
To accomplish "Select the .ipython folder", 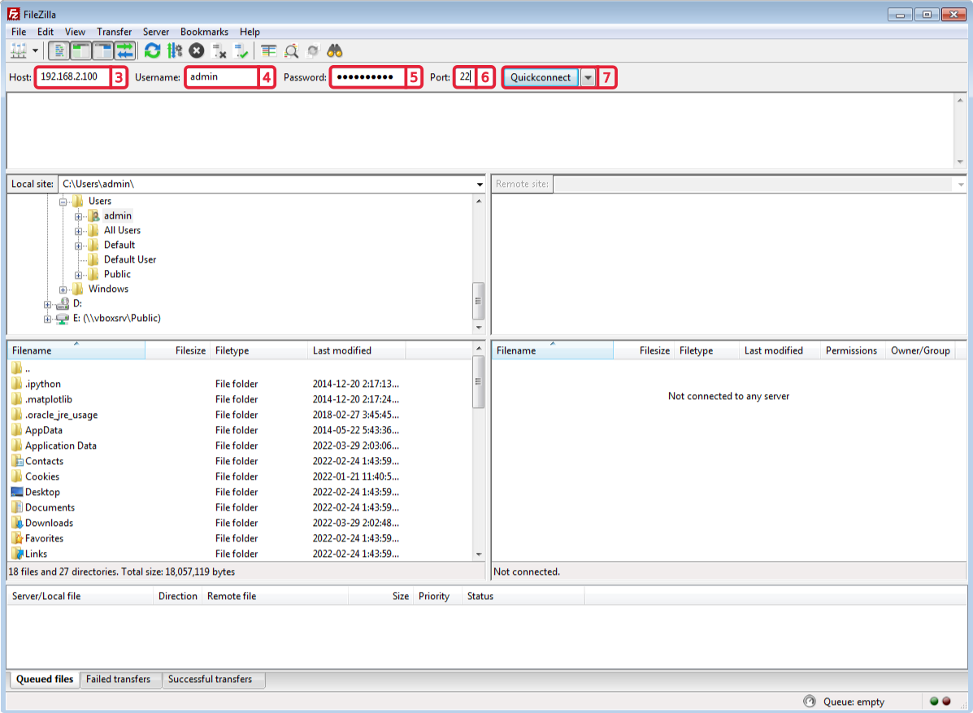I will [x=43, y=384].
